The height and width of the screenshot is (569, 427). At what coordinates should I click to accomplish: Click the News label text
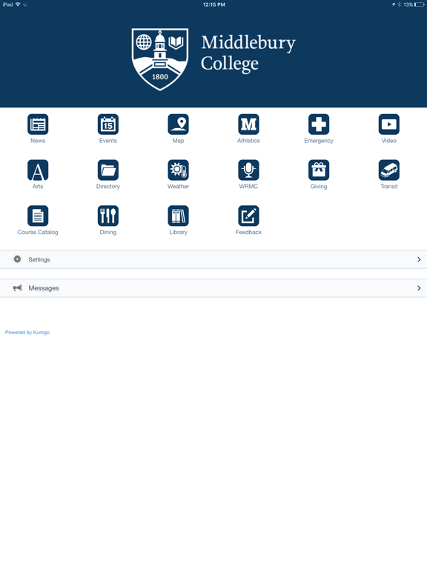pyautogui.click(x=38, y=141)
